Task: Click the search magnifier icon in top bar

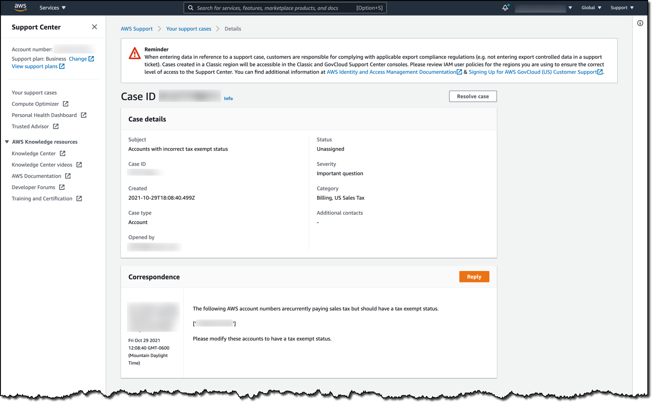Action: [x=191, y=8]
